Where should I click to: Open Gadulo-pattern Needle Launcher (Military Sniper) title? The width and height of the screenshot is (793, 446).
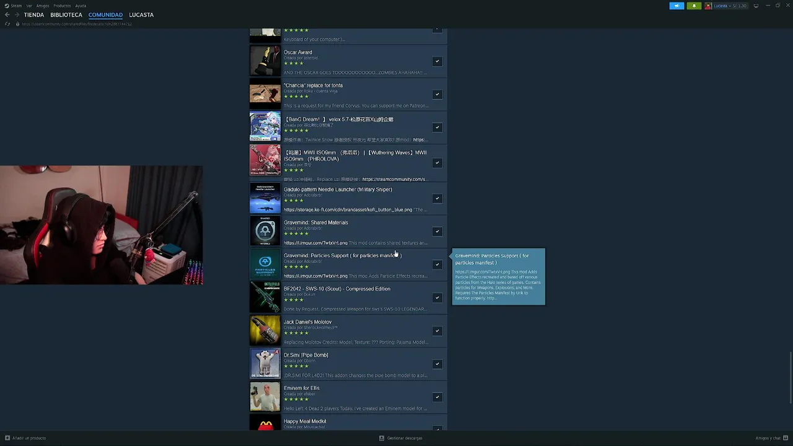coord(338,190)
